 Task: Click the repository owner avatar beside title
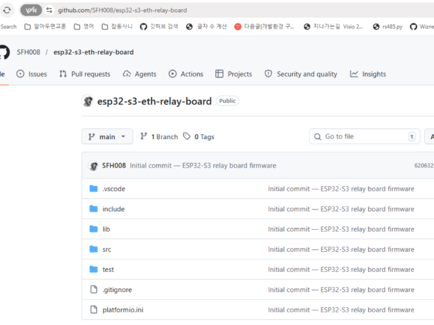(x=88, y=101)
